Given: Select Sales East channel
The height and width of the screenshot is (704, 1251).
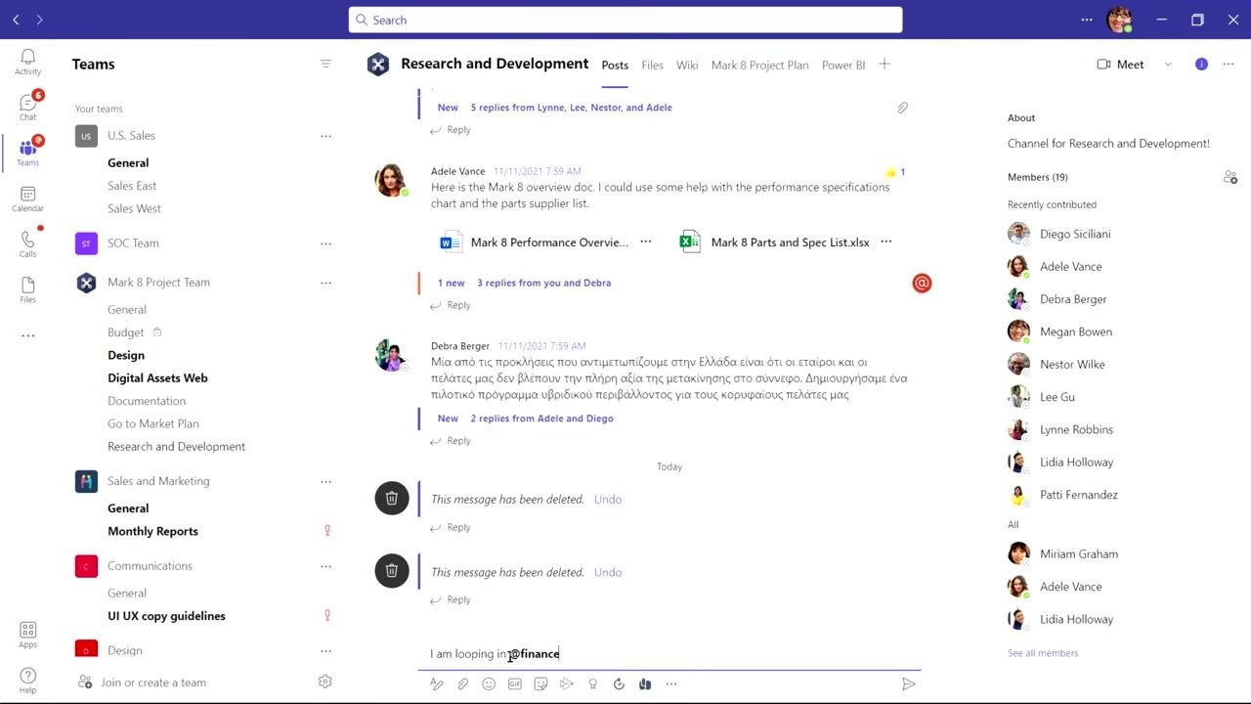Looking at the screenshot, I should 132,186.
